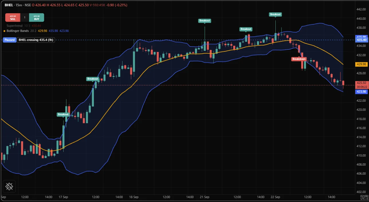Click the 420.00 price scale label
This screenshot has width=369, height=202.
coord(361,110)
